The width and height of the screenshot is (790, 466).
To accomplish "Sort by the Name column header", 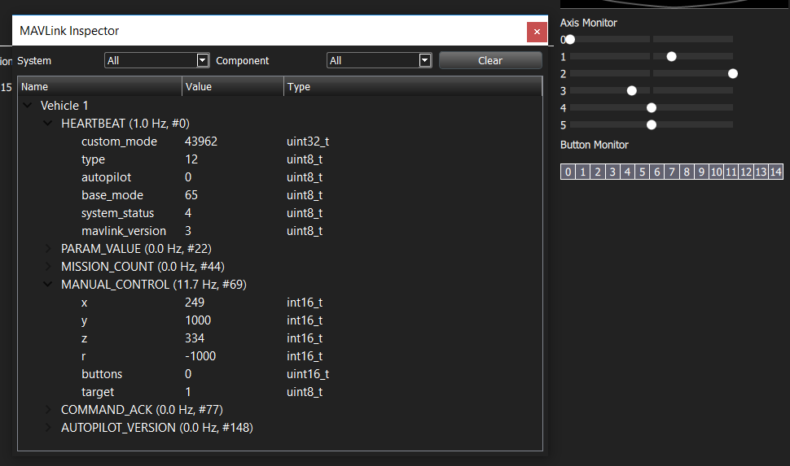I will click(99, 86).
